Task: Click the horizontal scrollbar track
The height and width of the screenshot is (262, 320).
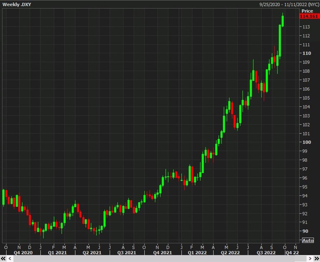Action: tap(160, 258)
